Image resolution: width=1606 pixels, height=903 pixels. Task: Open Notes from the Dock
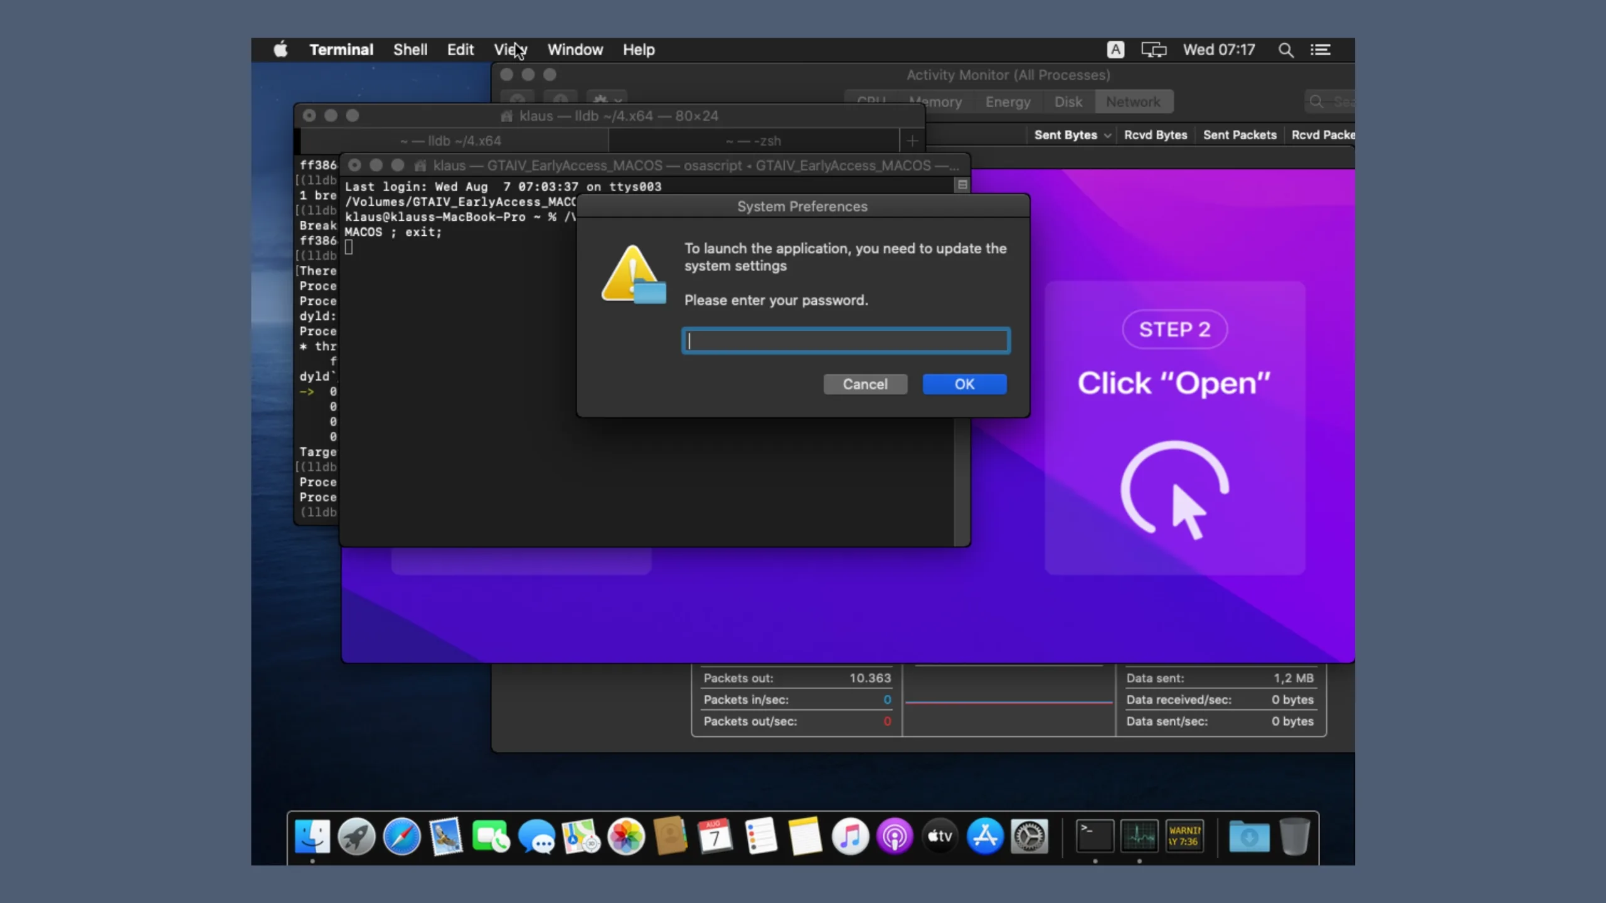(805, 837)
